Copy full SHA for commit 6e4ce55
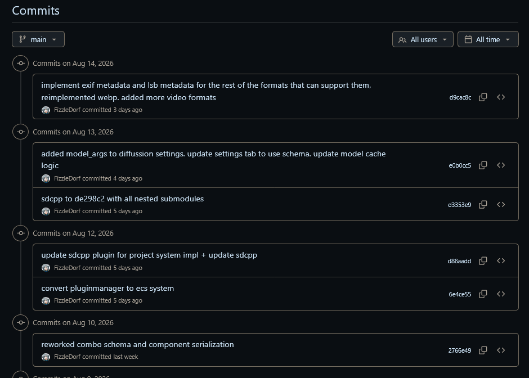The image size is (529, 378). pyautogui.click(x=483, y=294)
